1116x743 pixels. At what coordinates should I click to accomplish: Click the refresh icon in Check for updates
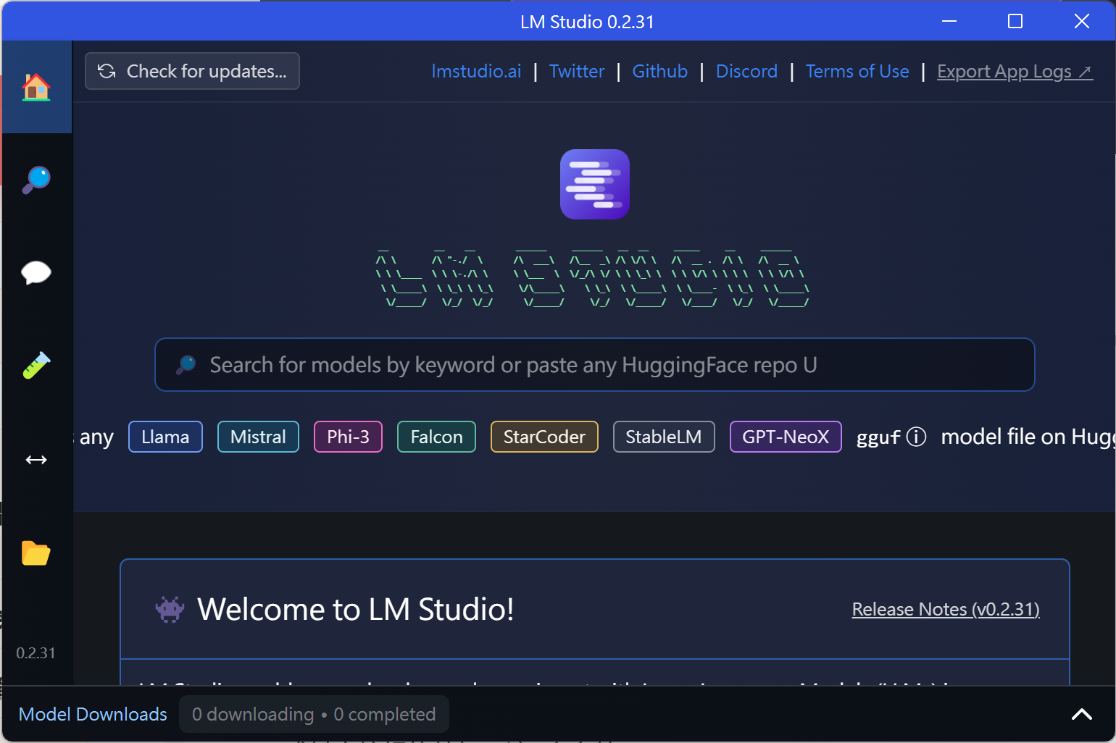107,71
